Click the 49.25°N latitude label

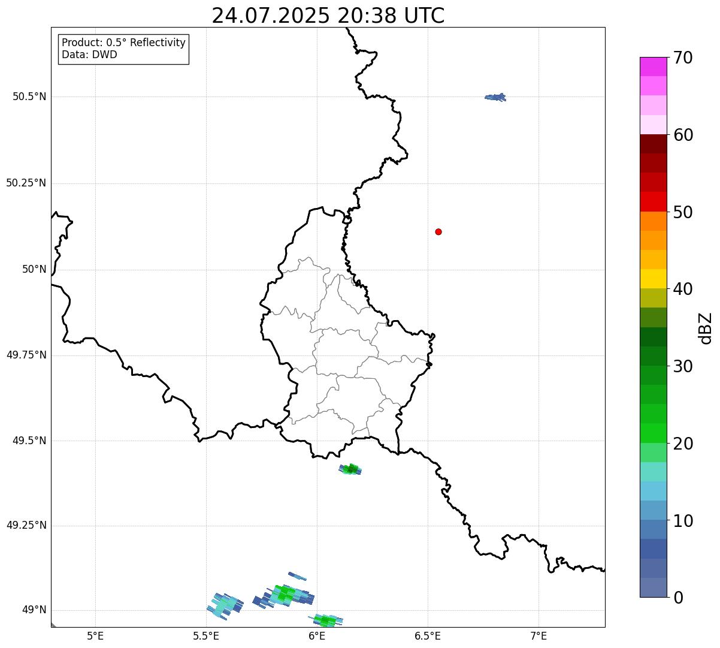coord(26,526)
